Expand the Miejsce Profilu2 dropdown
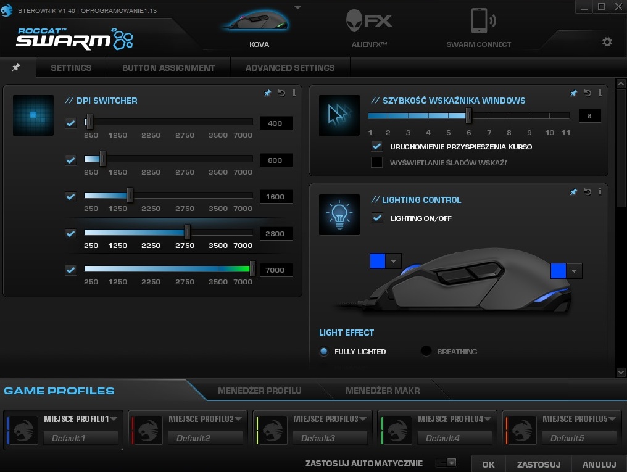This screenshot has width=627, height=472. tap(238, 419)
